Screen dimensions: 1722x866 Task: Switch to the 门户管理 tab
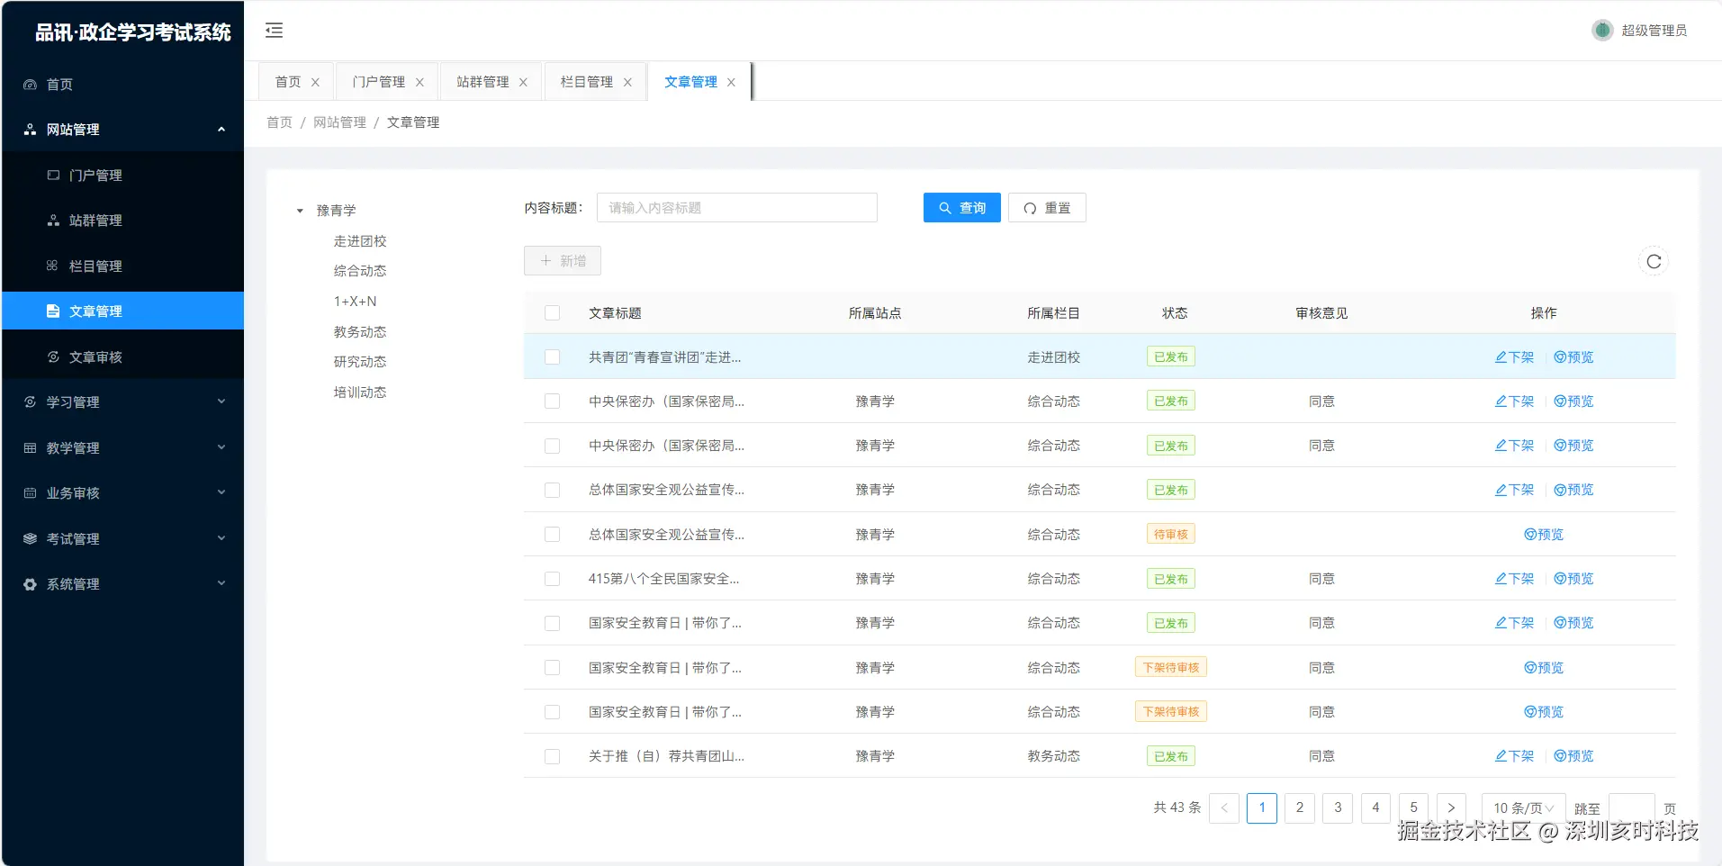coord(379,82)
